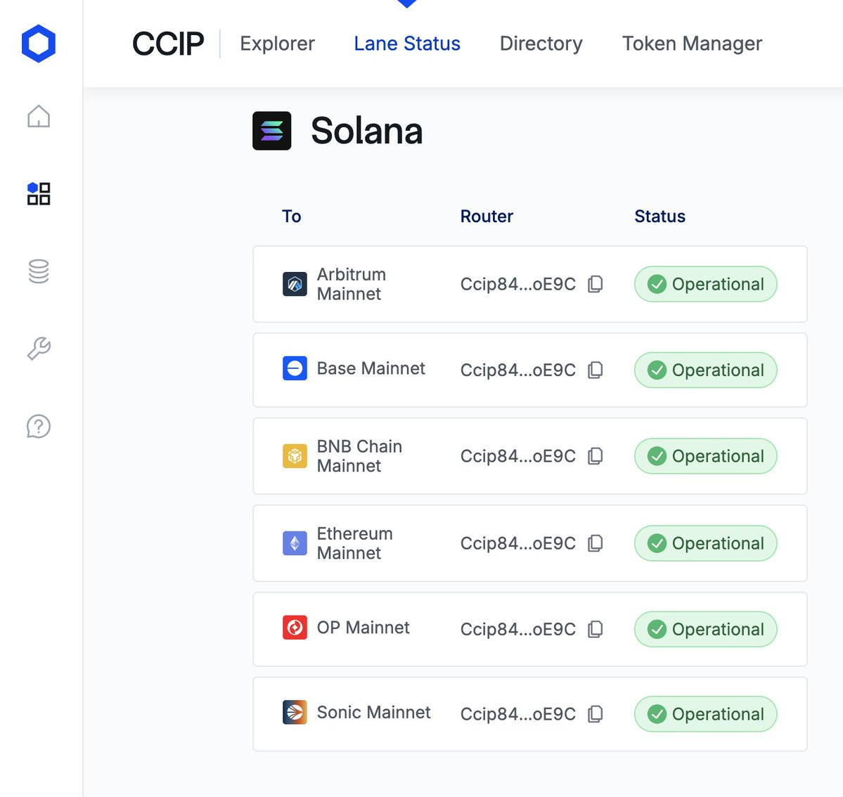The height and width of the screenshot is (797, 843).
Task: Click the Ccip84...oE9C address in BNB Chain row
Action: (517, 455)
